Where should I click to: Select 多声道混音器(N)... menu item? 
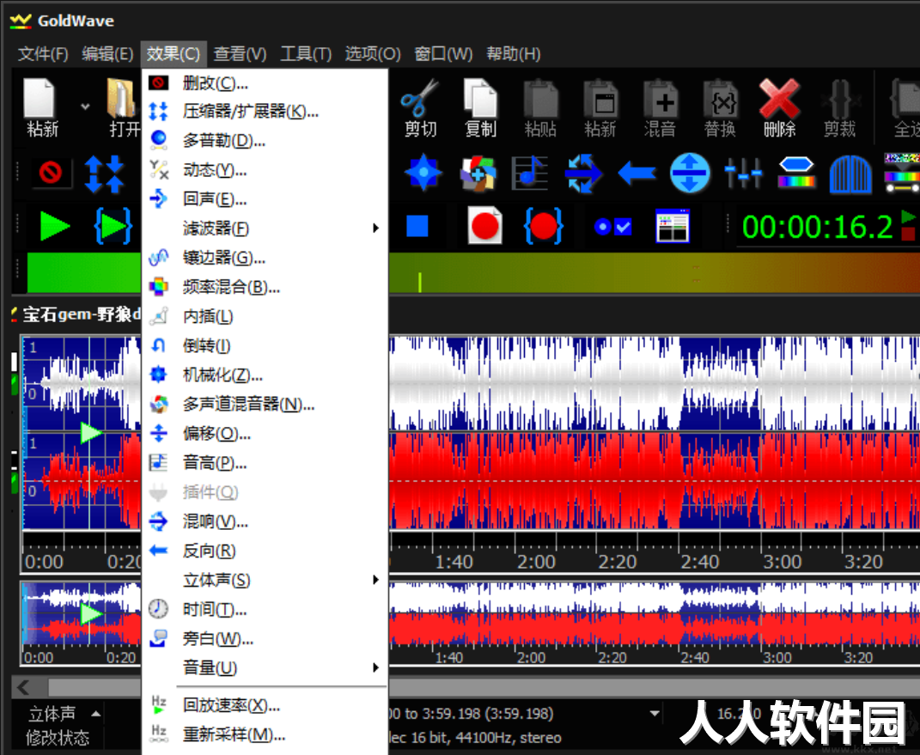tap(265, 404)
